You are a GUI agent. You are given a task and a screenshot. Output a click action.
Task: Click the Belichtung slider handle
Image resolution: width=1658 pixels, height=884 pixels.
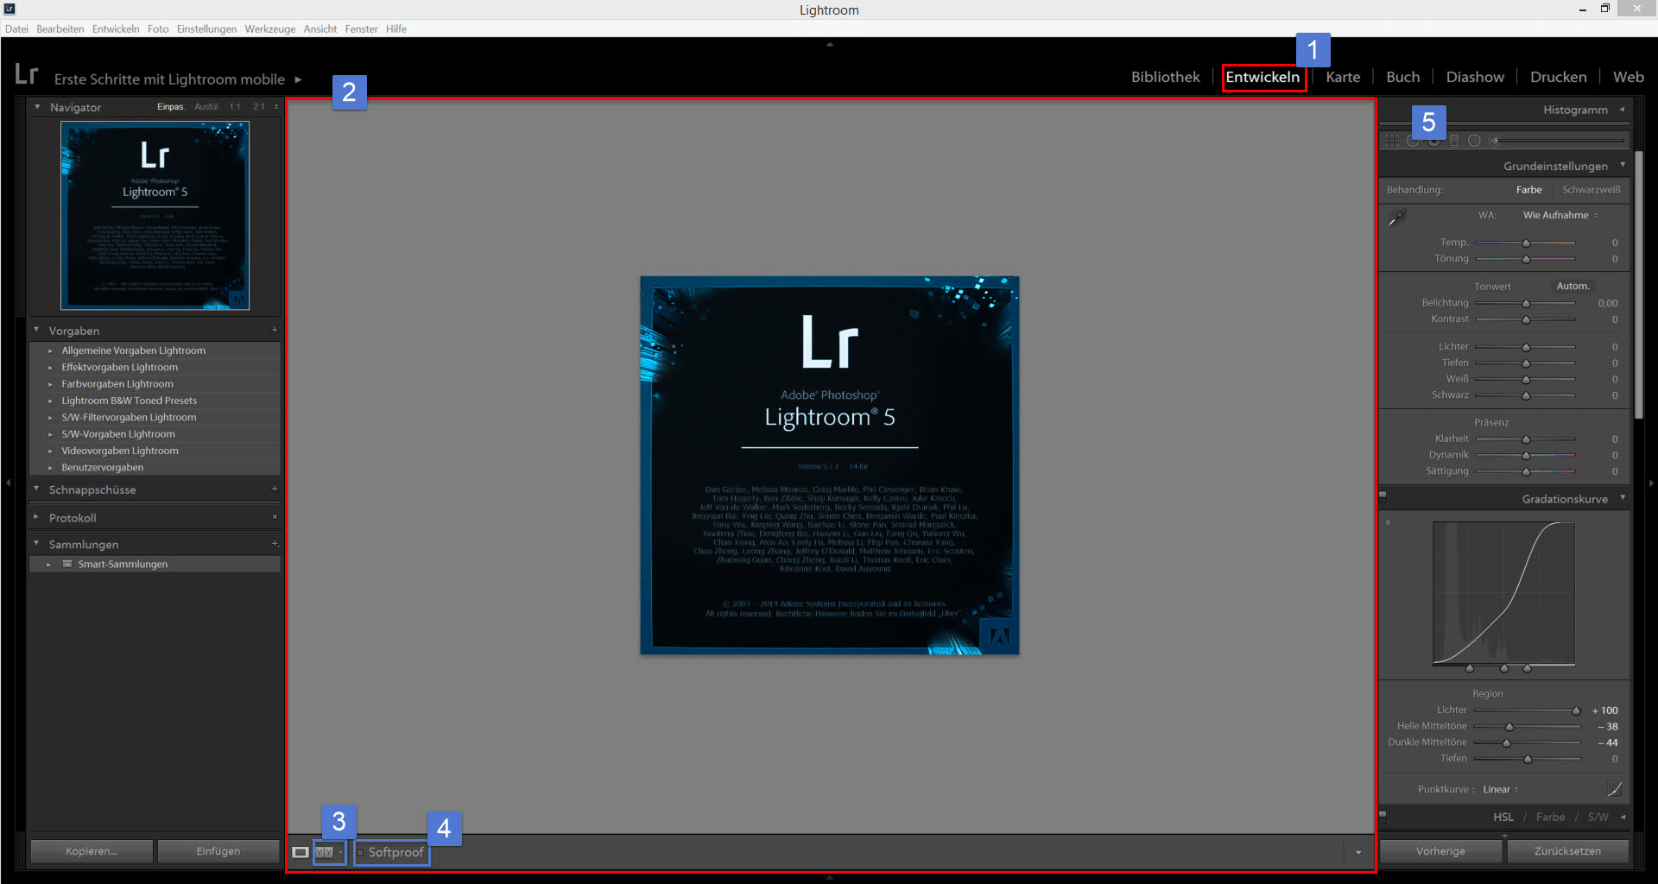[x=1526, y=304]
